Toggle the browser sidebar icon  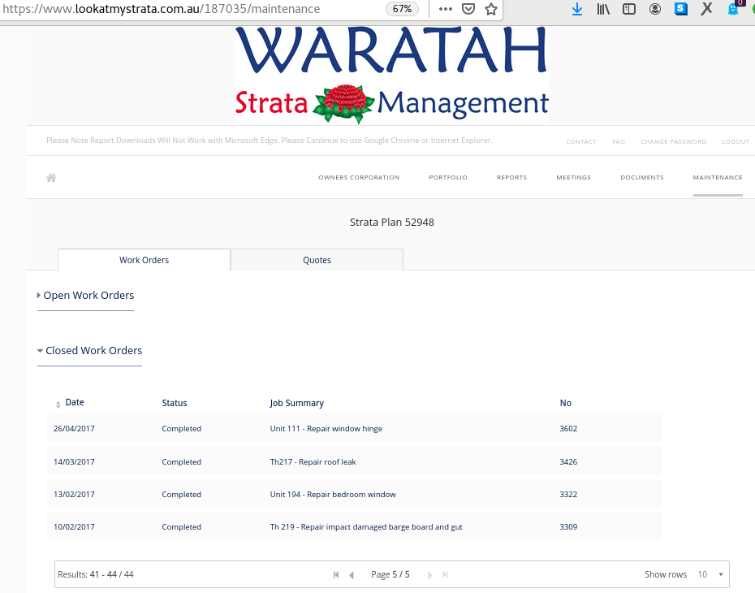click(629, 9)
